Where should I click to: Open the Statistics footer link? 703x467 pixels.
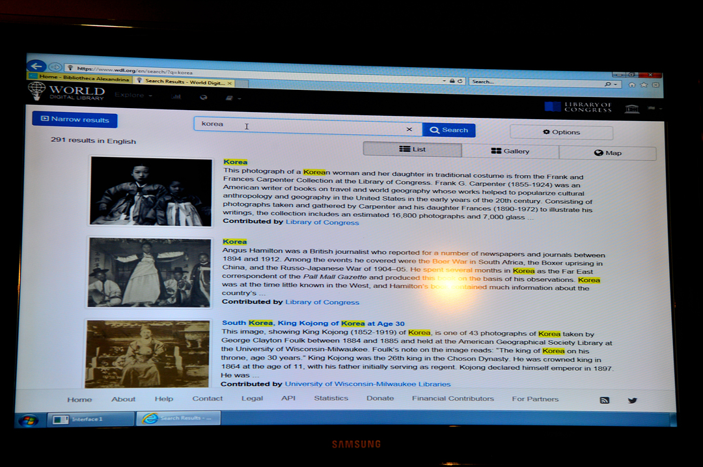point(331,398)
